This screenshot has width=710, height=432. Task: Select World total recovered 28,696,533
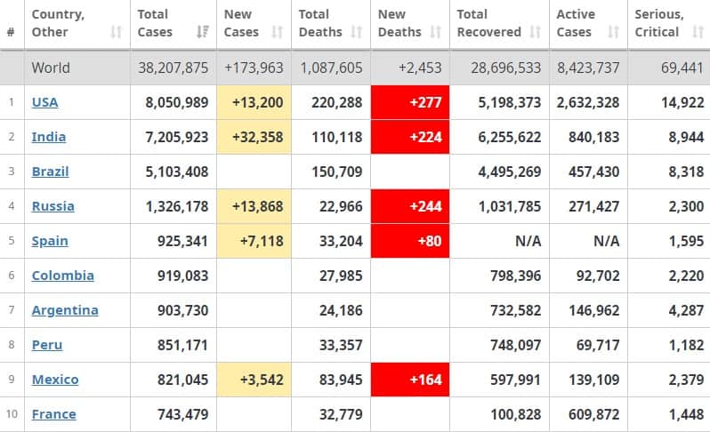(x=505, y=68)
